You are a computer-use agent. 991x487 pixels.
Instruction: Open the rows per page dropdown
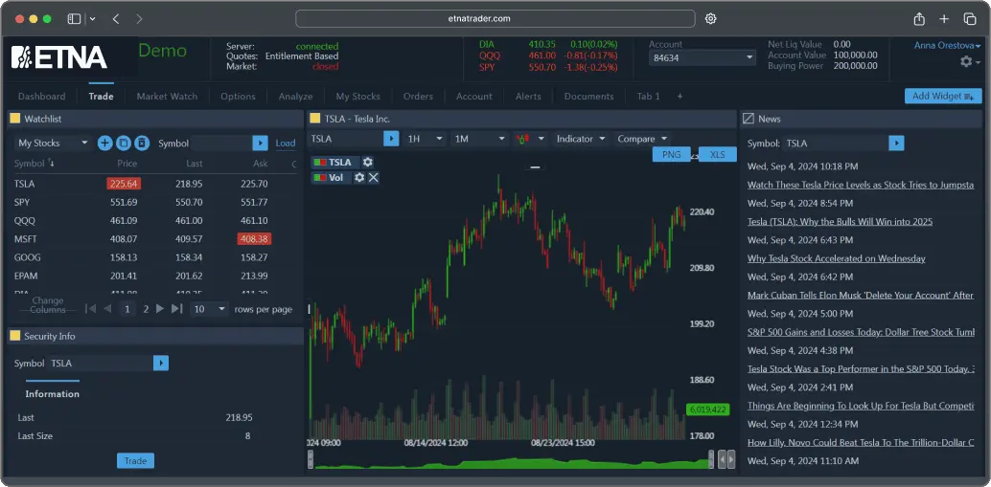[x=209, y=309]
